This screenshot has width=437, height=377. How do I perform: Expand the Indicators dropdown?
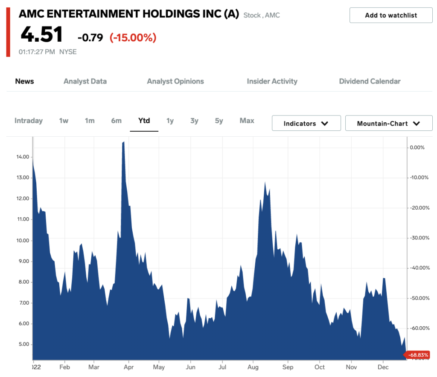click(x=306, y=123)
